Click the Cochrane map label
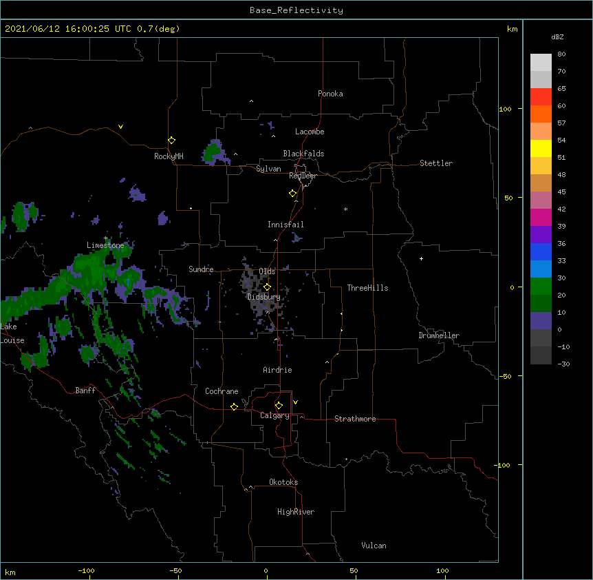 coord(222,391)
